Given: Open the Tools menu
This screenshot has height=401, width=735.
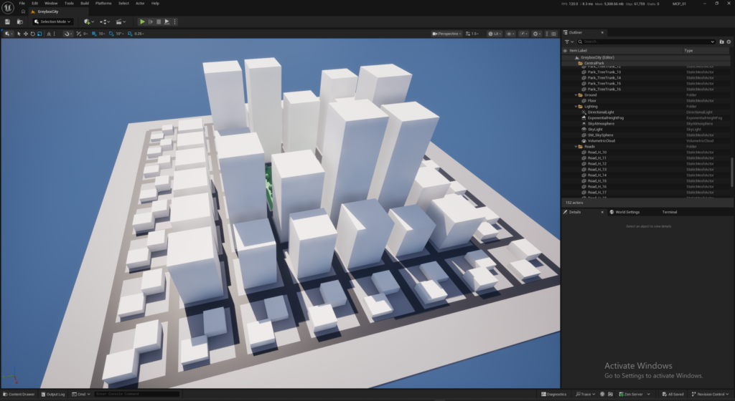Looking at the screenshot, I should point(69,4).
